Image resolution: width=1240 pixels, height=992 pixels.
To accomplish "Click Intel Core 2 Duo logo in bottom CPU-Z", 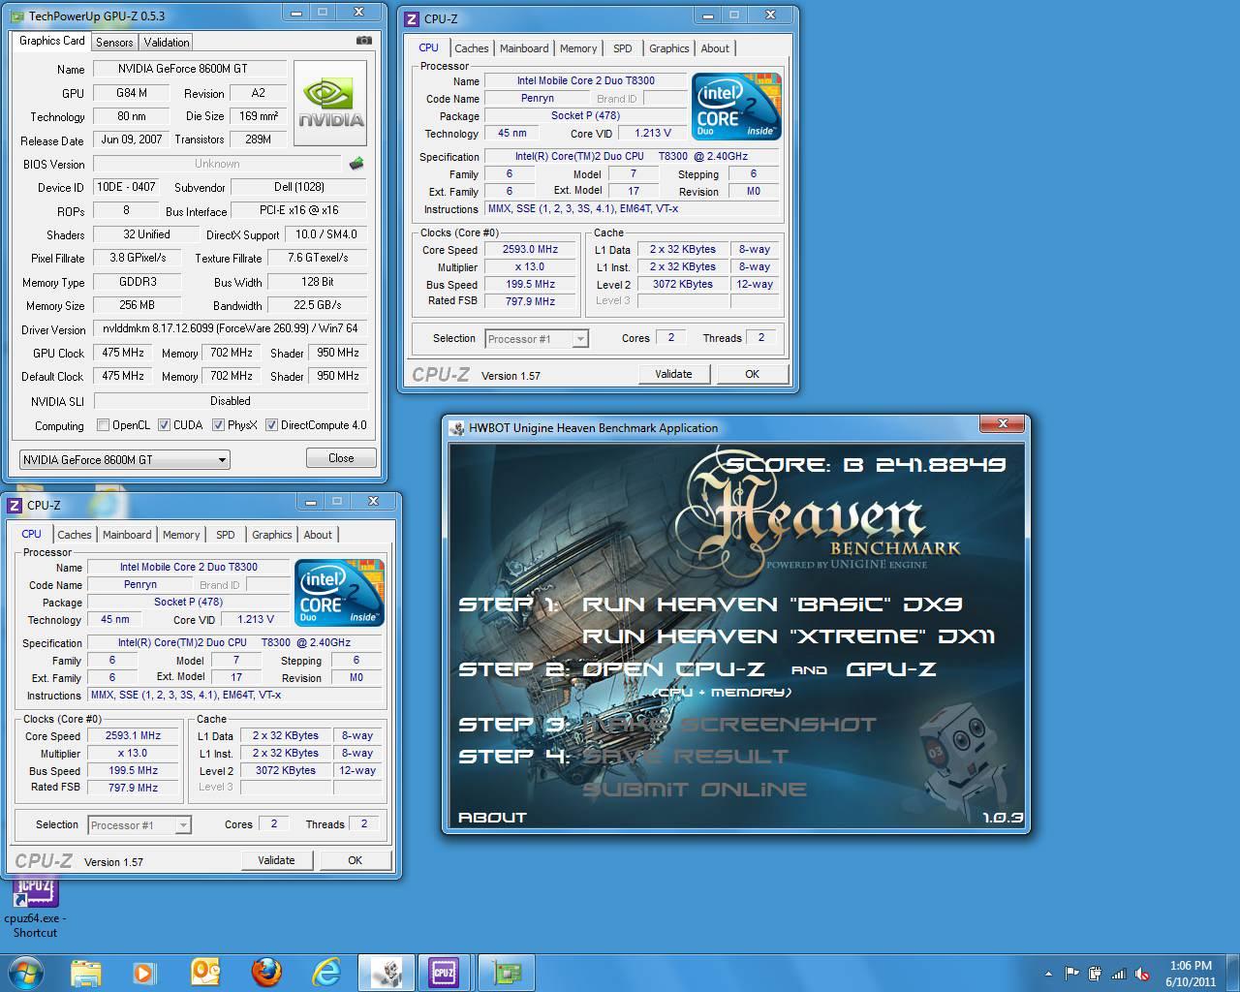I will pos(339,592).
